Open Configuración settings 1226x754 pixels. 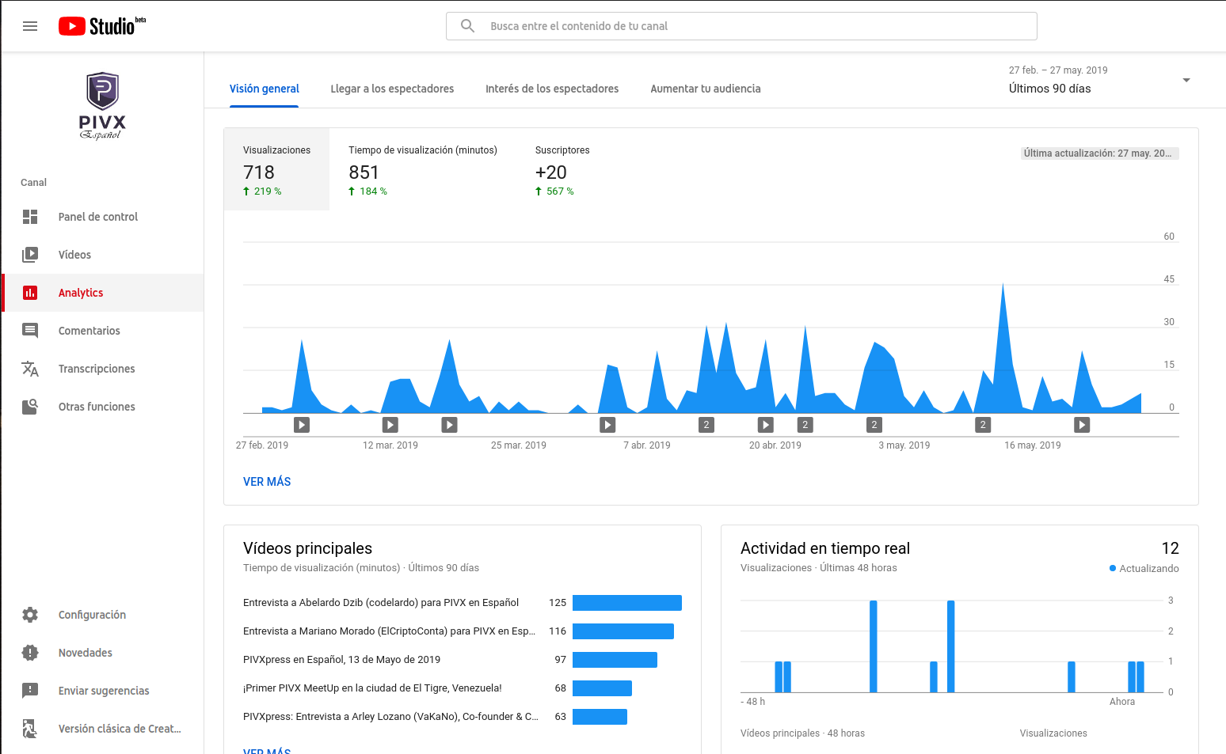coord(92,615)
